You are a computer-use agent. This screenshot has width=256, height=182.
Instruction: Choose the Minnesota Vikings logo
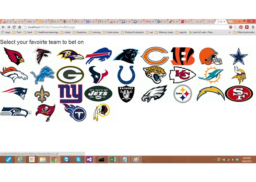click(x=239, y=75)
